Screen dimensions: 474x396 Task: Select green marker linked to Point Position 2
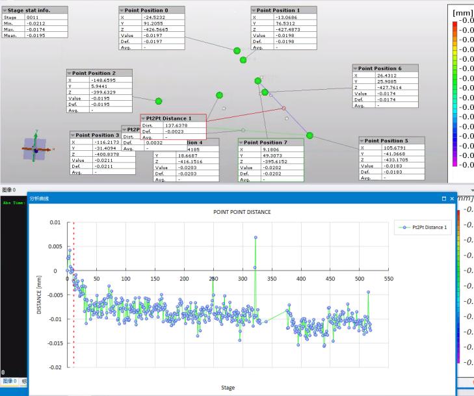[x=159, y=101]
